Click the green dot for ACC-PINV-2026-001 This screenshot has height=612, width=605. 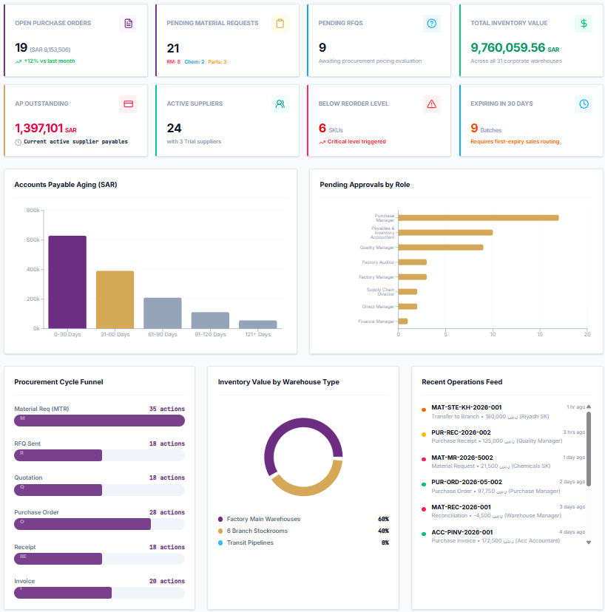tap(424, 534)
